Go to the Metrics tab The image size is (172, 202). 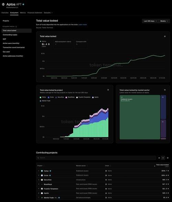23,13
